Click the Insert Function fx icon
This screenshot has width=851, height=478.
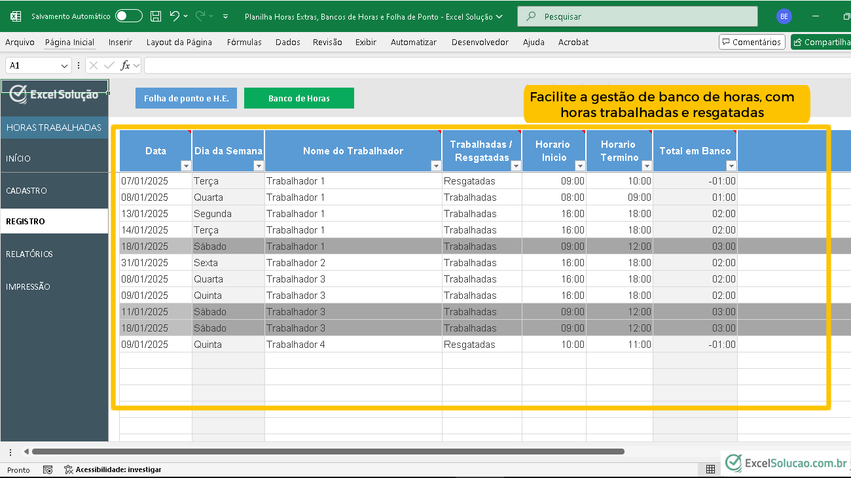coord(125,65)
